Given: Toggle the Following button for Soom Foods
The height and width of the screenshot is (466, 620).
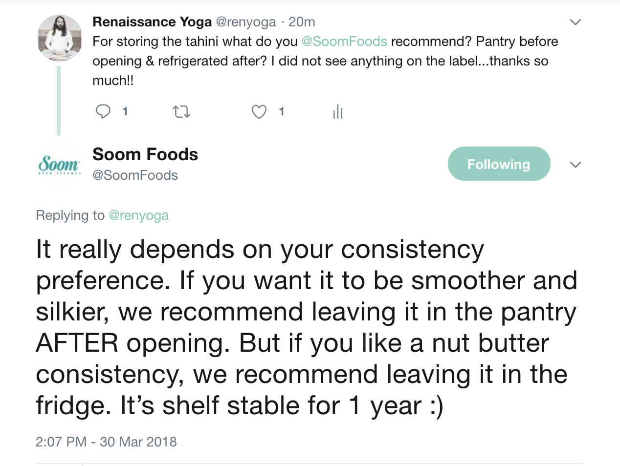Looking at the screenshot, I should [x=499, y=164].
